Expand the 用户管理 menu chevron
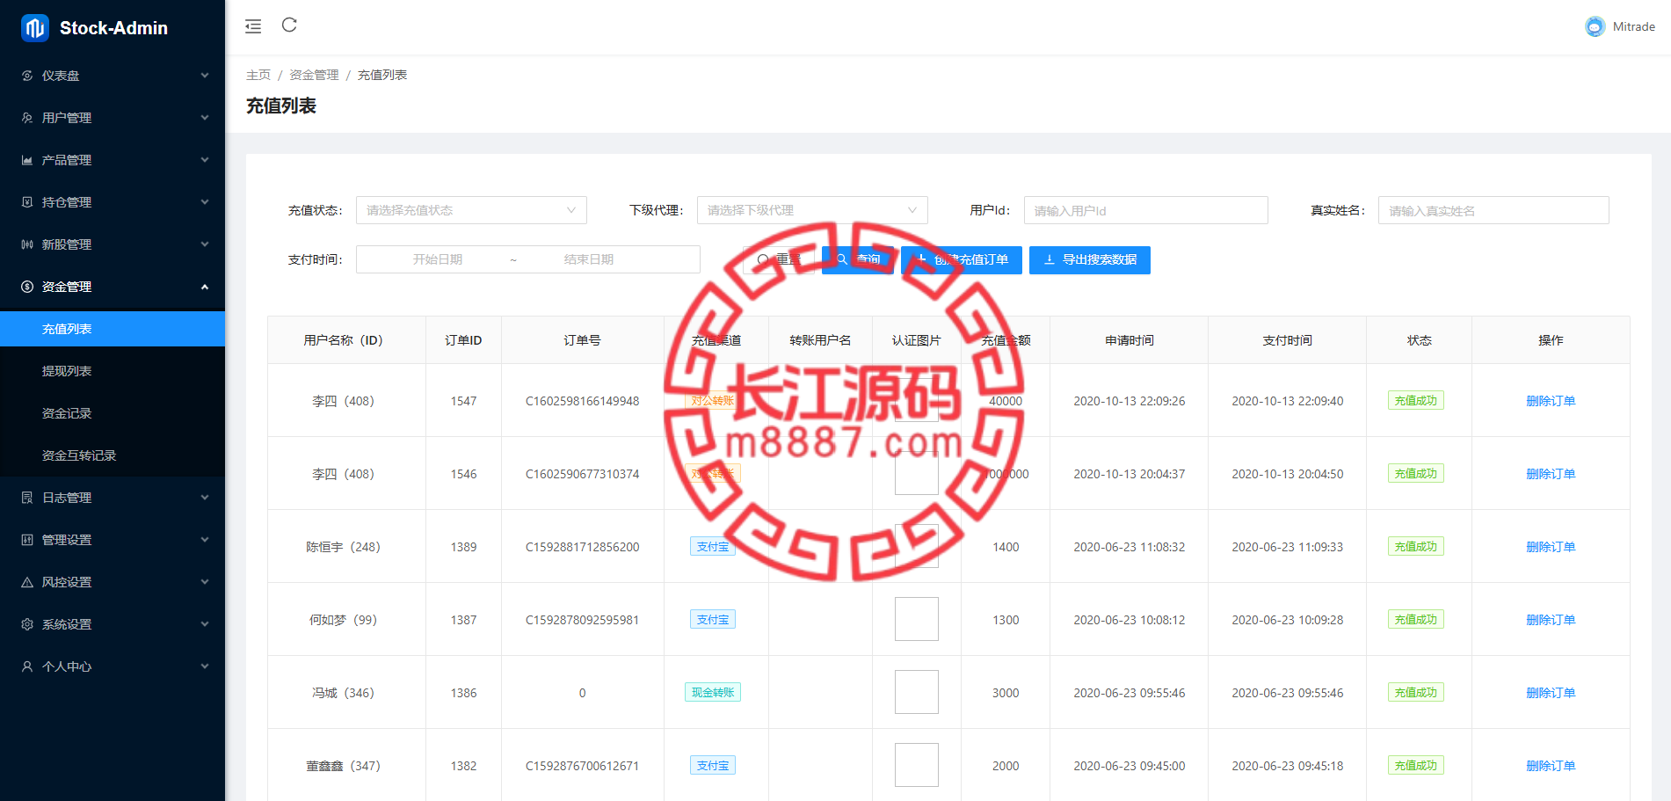1671x801 pixels. [205, 118]
